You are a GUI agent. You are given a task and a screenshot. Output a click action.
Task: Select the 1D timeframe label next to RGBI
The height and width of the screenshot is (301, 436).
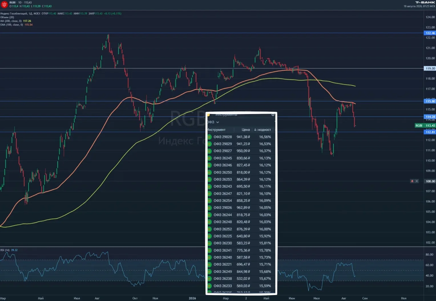(x=20, y=3)
